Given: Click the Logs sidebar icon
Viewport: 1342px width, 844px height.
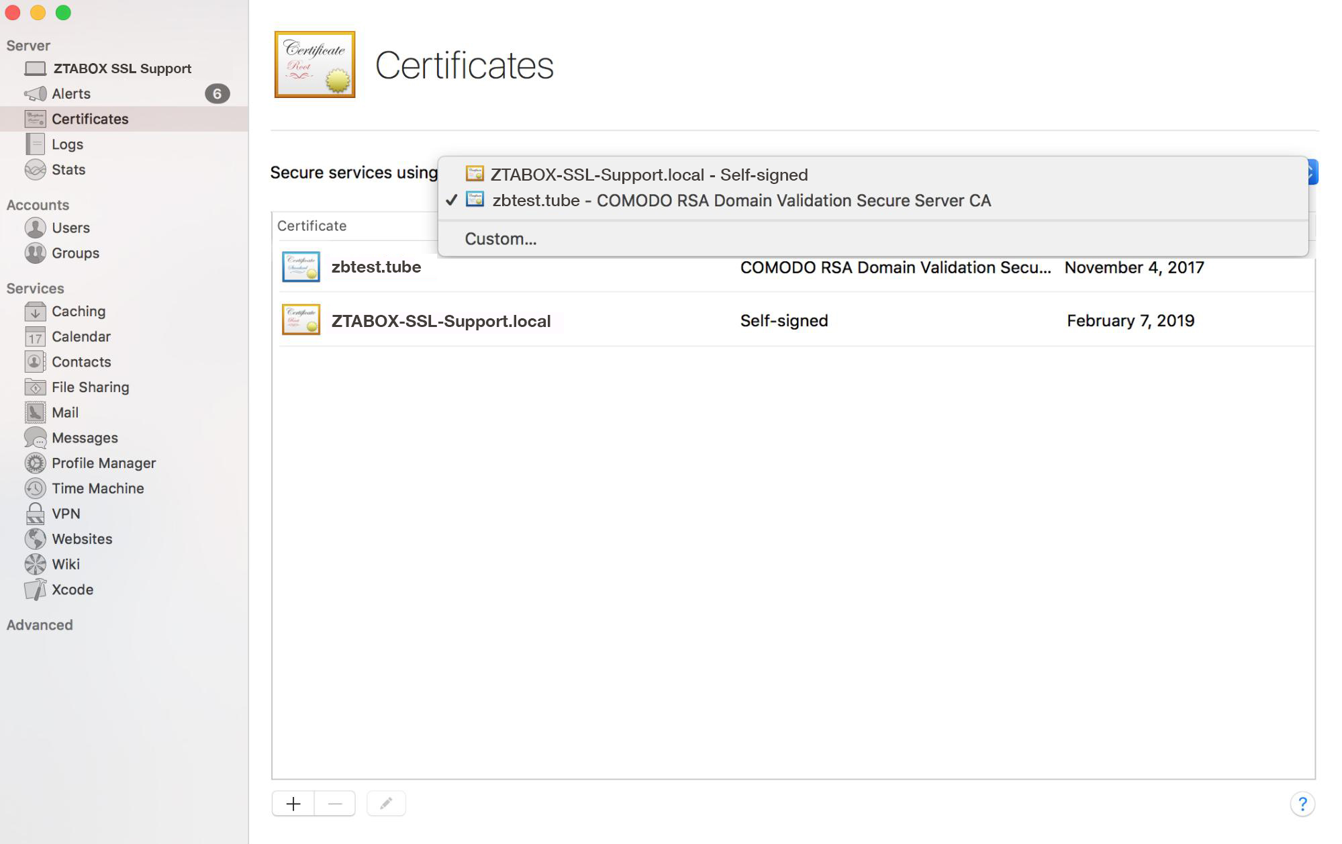Looking at the screenshot, I should (35, 144).
